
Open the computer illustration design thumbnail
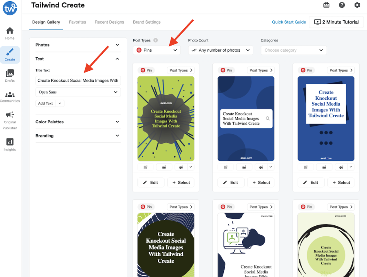click(246, 245)
